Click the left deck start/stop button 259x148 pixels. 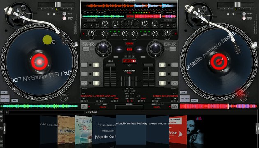[5, 99]
